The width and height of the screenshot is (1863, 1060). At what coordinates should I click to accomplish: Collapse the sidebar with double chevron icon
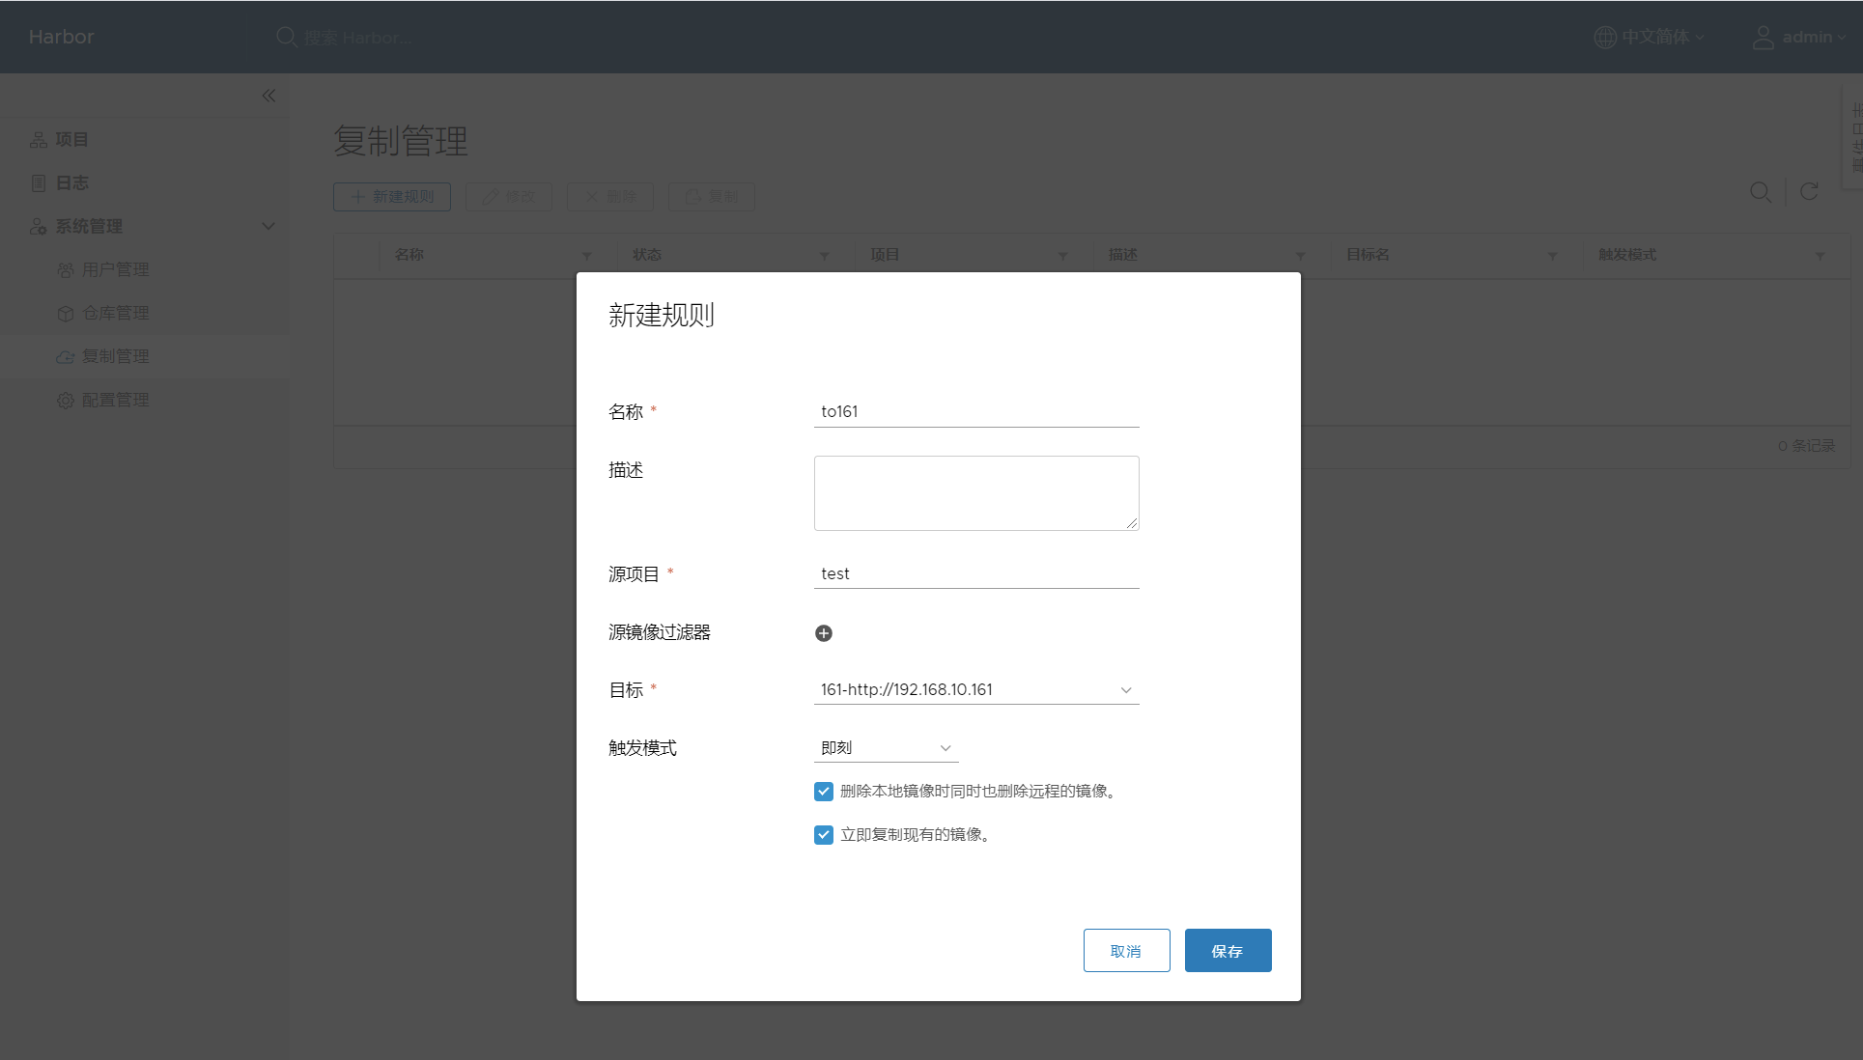(x=268, y=96)
